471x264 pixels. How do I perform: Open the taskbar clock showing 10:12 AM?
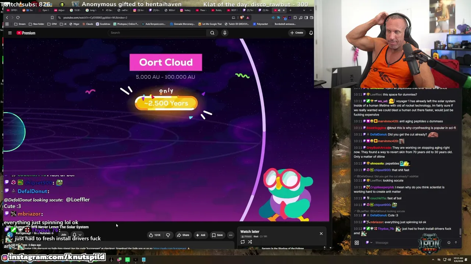tap(458, 260)
